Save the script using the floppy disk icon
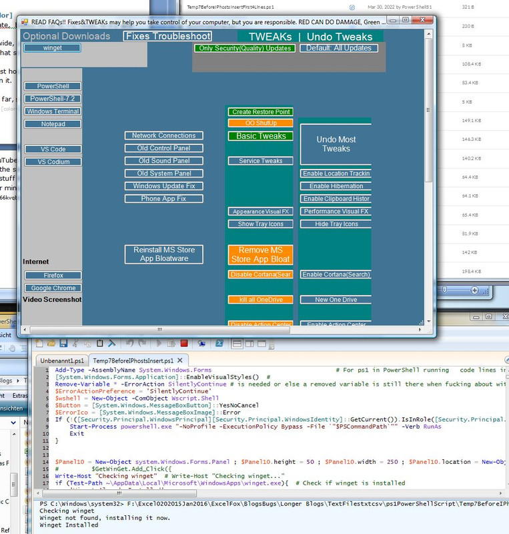This screenshot has width=509, height=534. pyautogui.click(x=63, y=343)
